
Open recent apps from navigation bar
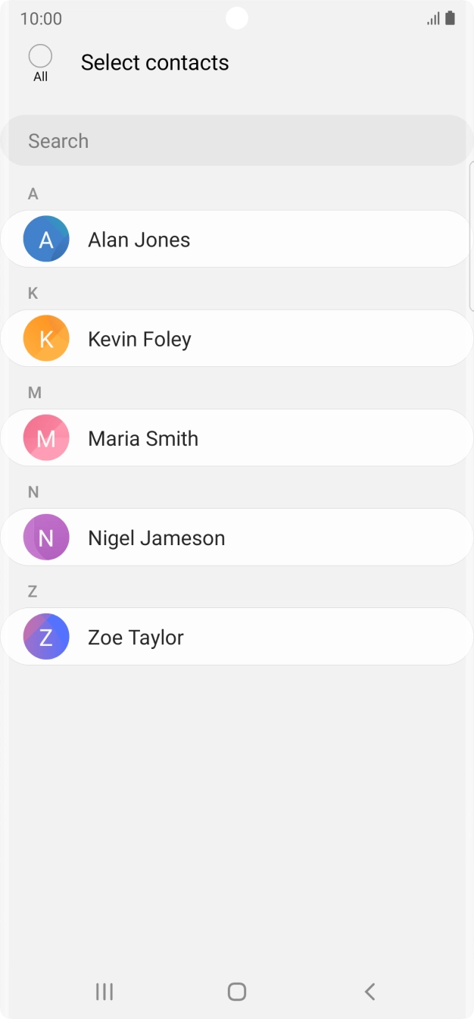[104, 991]
